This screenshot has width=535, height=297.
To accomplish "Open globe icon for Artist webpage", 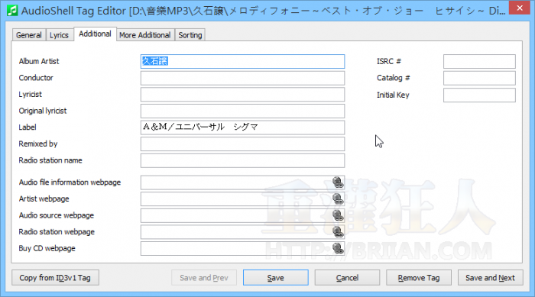I will tap(338, 199).
